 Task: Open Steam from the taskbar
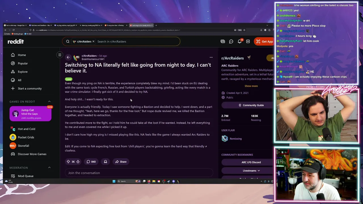168,181
